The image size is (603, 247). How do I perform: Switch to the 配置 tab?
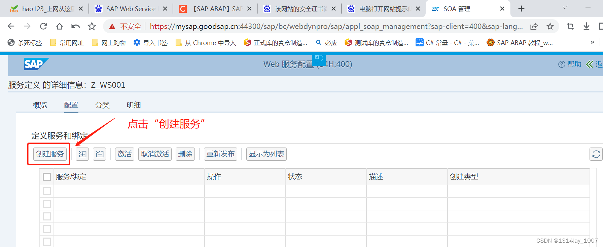[71, 105]
